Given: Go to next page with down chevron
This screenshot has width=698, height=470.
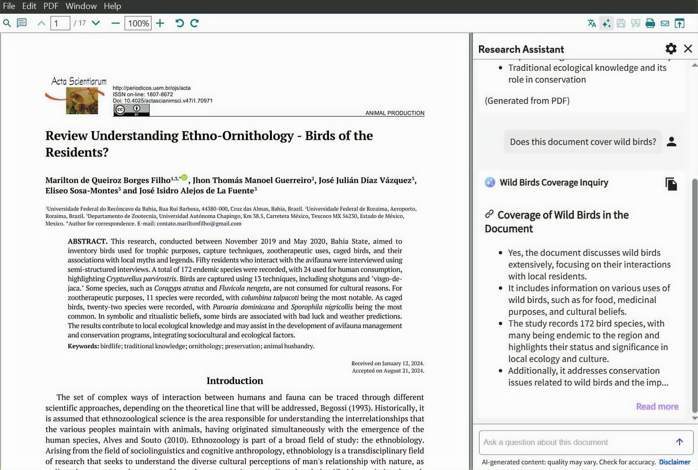Looking at the screenshot, I should (x=96, y=23).
